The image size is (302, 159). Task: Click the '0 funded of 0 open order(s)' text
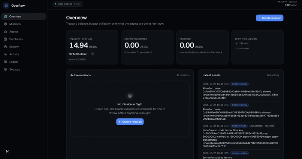[x=138, y=52]
